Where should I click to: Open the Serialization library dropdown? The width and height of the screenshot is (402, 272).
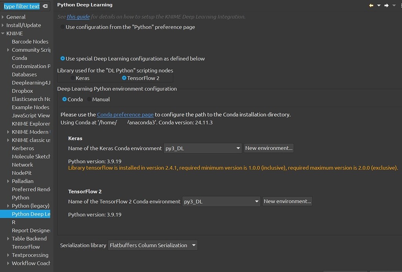coord(194,245)
